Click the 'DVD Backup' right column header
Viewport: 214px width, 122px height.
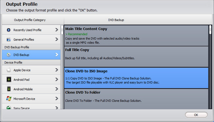(x=116, y=20)
